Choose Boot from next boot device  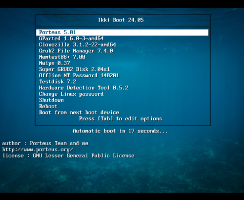(x=79, y=112)
